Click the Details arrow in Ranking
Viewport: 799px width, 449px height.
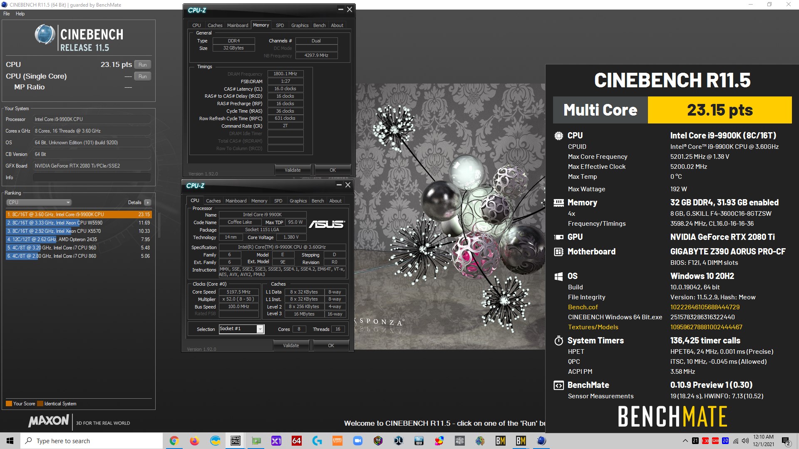pyautogui.click(x=147, y=202)
